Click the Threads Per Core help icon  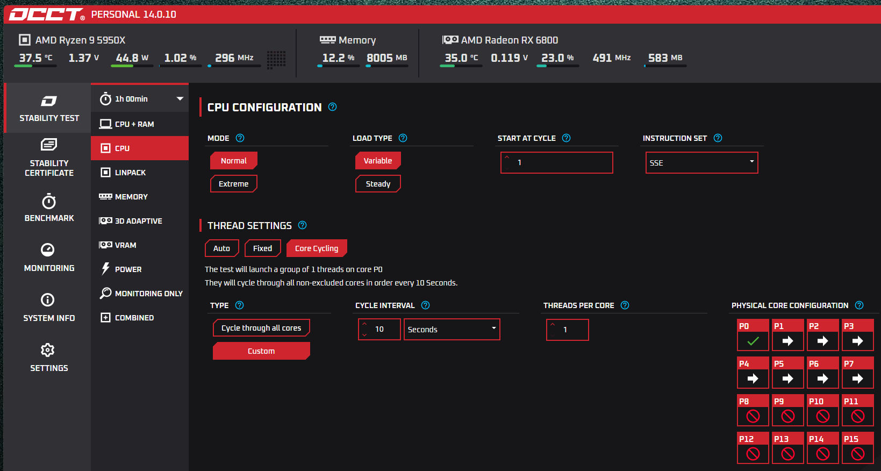625,305
